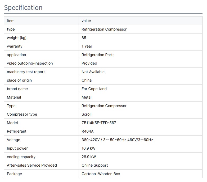Click the model value ZB114K5E-TFD-567
Image resolution: width=207 pixels, height=182 pixels.
point(99,123)
